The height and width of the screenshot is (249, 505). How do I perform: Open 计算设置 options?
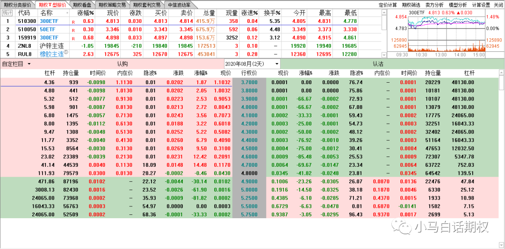[x=481, y=5]
